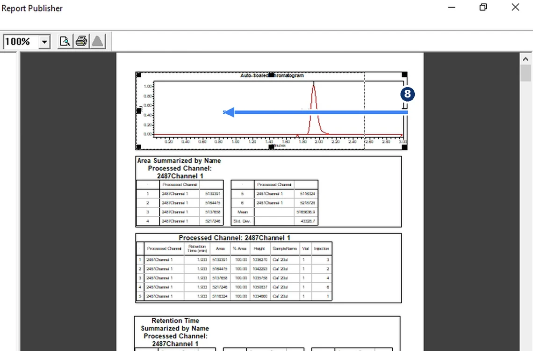Click the chromatogram top-right resize handle

coord(404,74)
